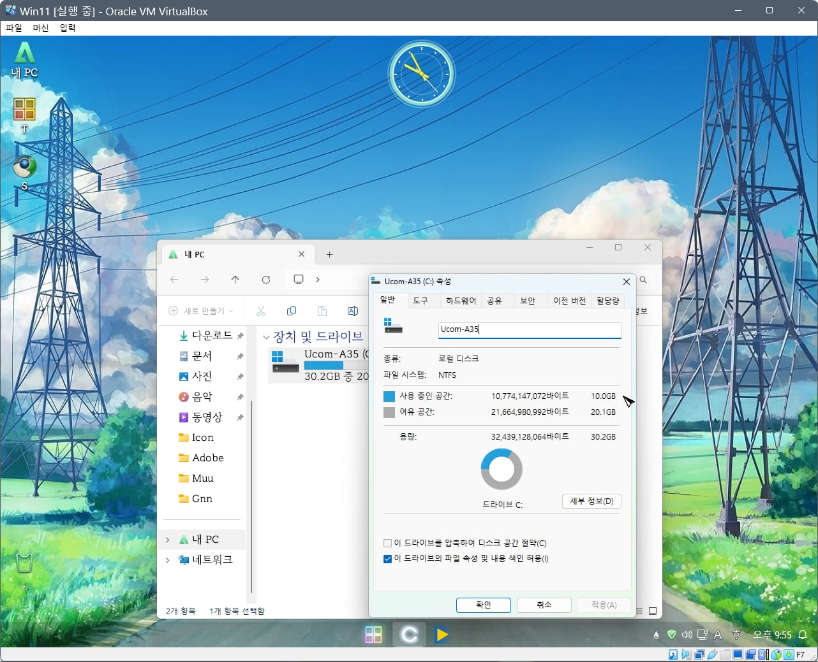Screen dimensions: 818x662
Task: Open the 새로 만들기 dropdown in Explorer
Action: point(201,310)
